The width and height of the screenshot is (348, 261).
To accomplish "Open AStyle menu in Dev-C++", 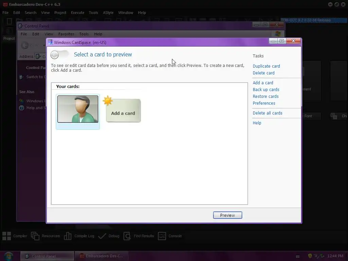I will tap(108, 13).
